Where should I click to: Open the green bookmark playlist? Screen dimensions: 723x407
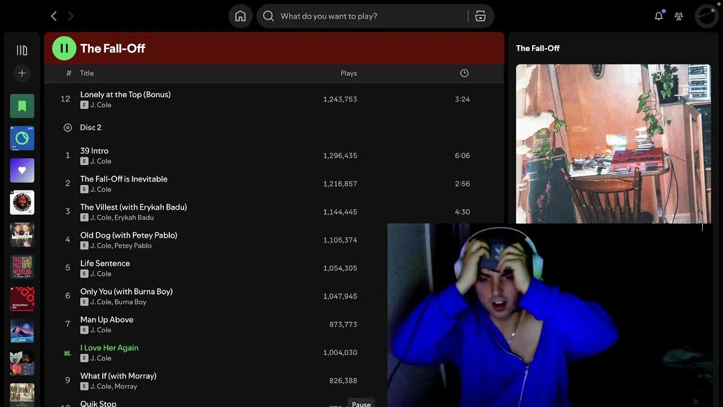click(x=22, y=106)
